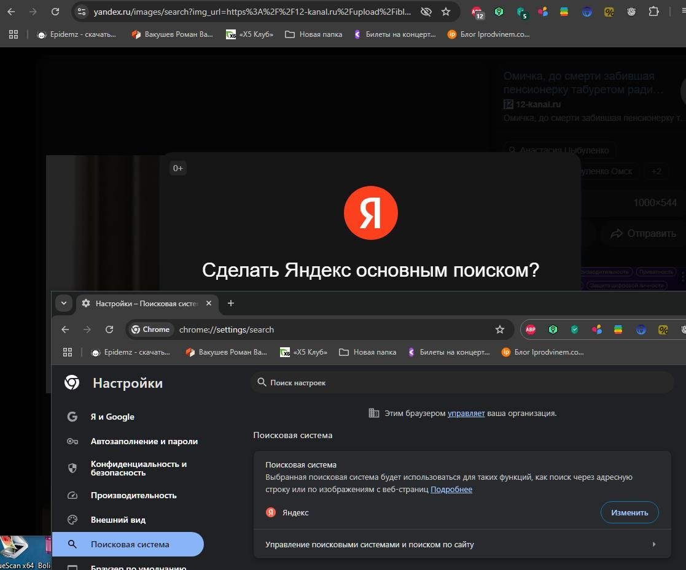
Task: Close the Настройки tab
Action: [209, 303]
